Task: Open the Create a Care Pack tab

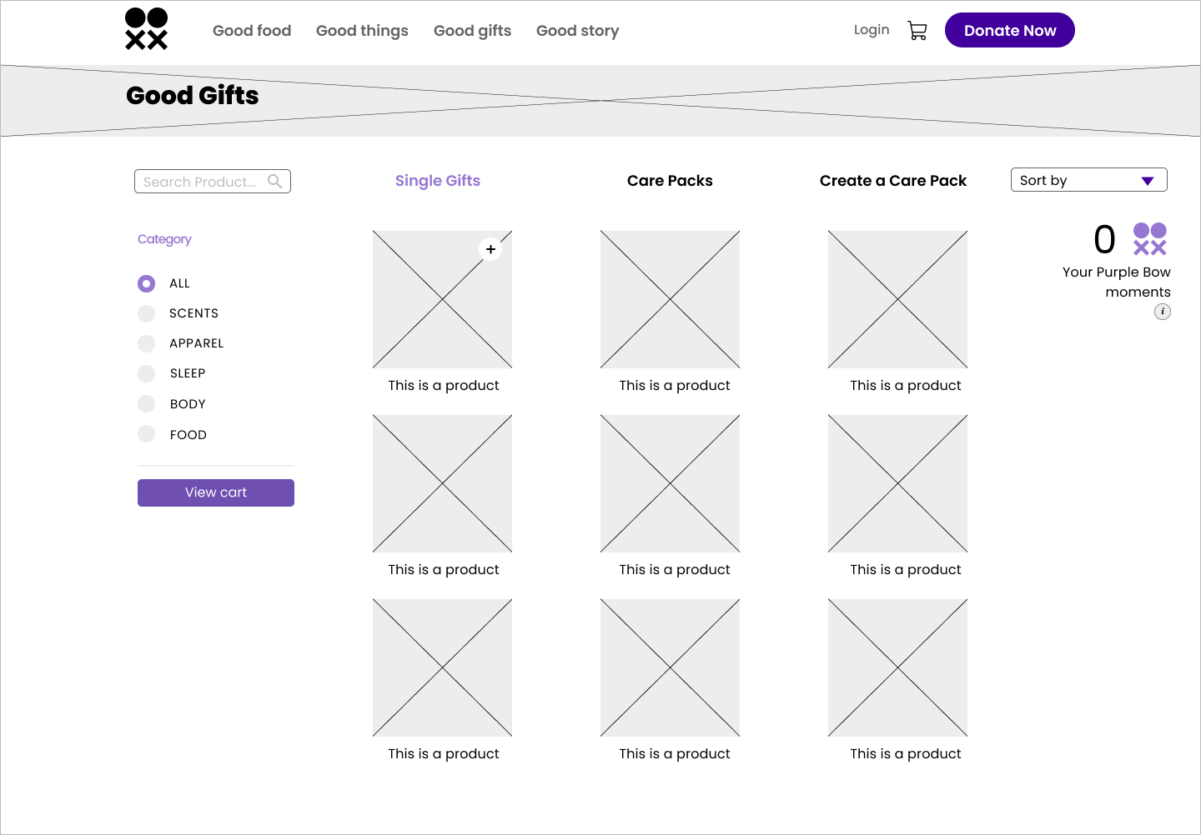Action: point(892,181)
